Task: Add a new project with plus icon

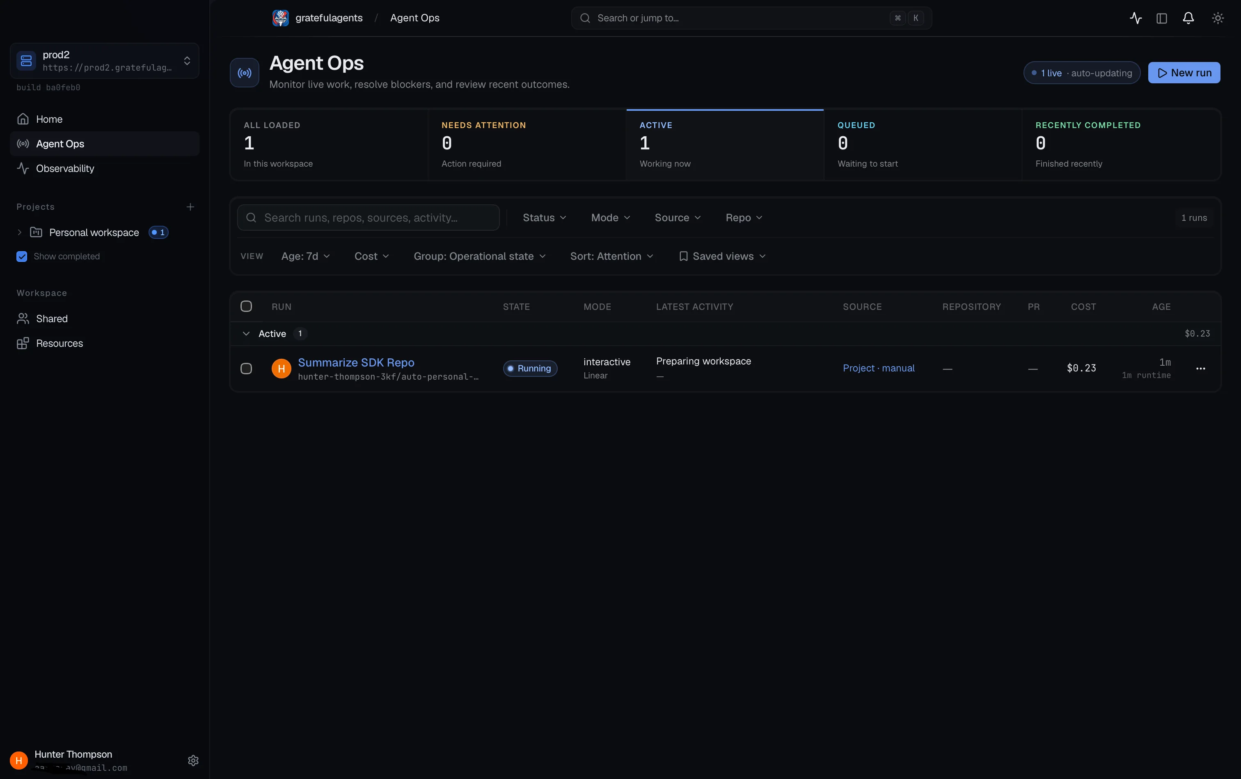Action: 190,206
